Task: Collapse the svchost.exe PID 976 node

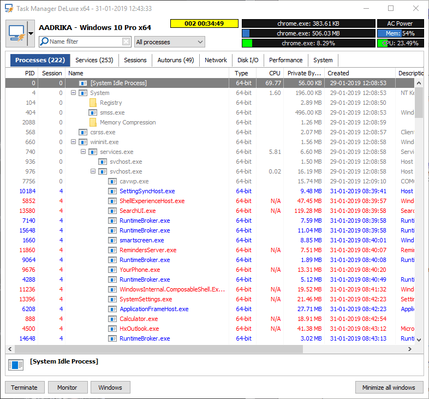Action: [x=93, y=171]
